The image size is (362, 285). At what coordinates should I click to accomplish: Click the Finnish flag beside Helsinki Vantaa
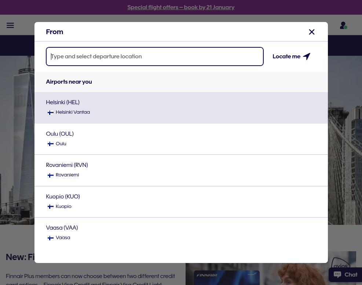pyautogui.click(x=51, y=113)
